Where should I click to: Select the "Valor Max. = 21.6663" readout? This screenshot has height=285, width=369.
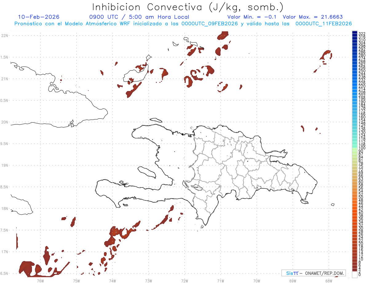pyautogui.click(x=313, y=17)
